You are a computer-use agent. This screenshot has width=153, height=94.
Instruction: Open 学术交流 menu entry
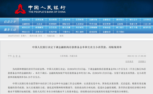pyautogui.click(x=93, y=24)
